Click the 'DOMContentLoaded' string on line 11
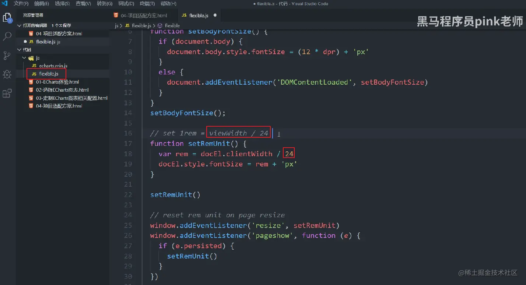Image resolution: width=526 pixels, height=285 pixels. tap(314, 82)
